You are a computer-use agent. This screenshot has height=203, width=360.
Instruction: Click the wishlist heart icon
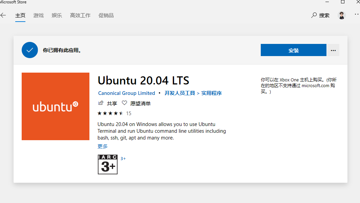(x=124, y=103)
